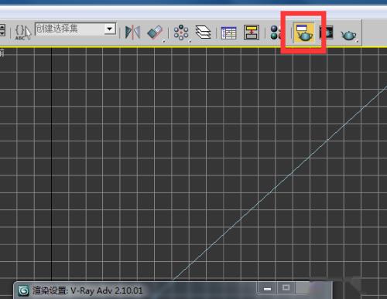The height and width of the screenshot is (299, 387).
Task: Open the Manage Layers stacked-sheets icon
Action: point(203,32)
